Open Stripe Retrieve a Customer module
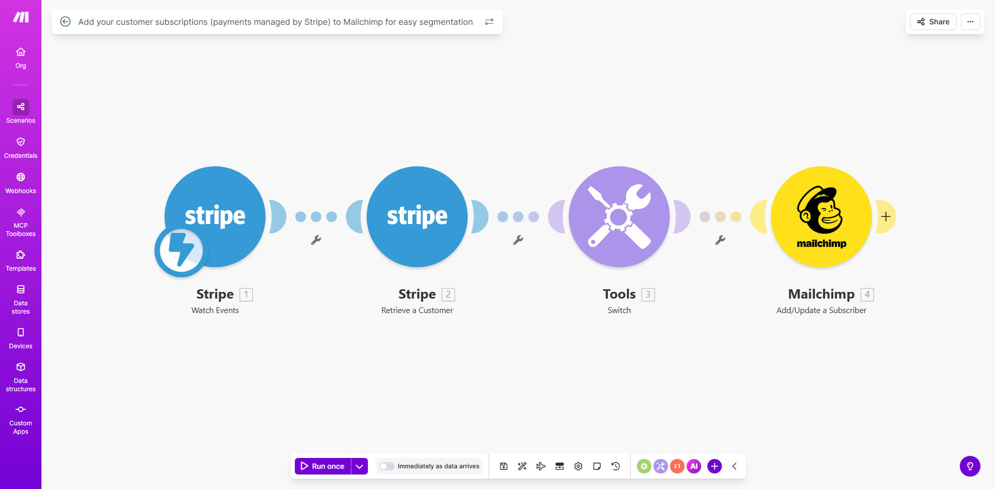Viewport: 995px width, 489px height. coord(417,216)
